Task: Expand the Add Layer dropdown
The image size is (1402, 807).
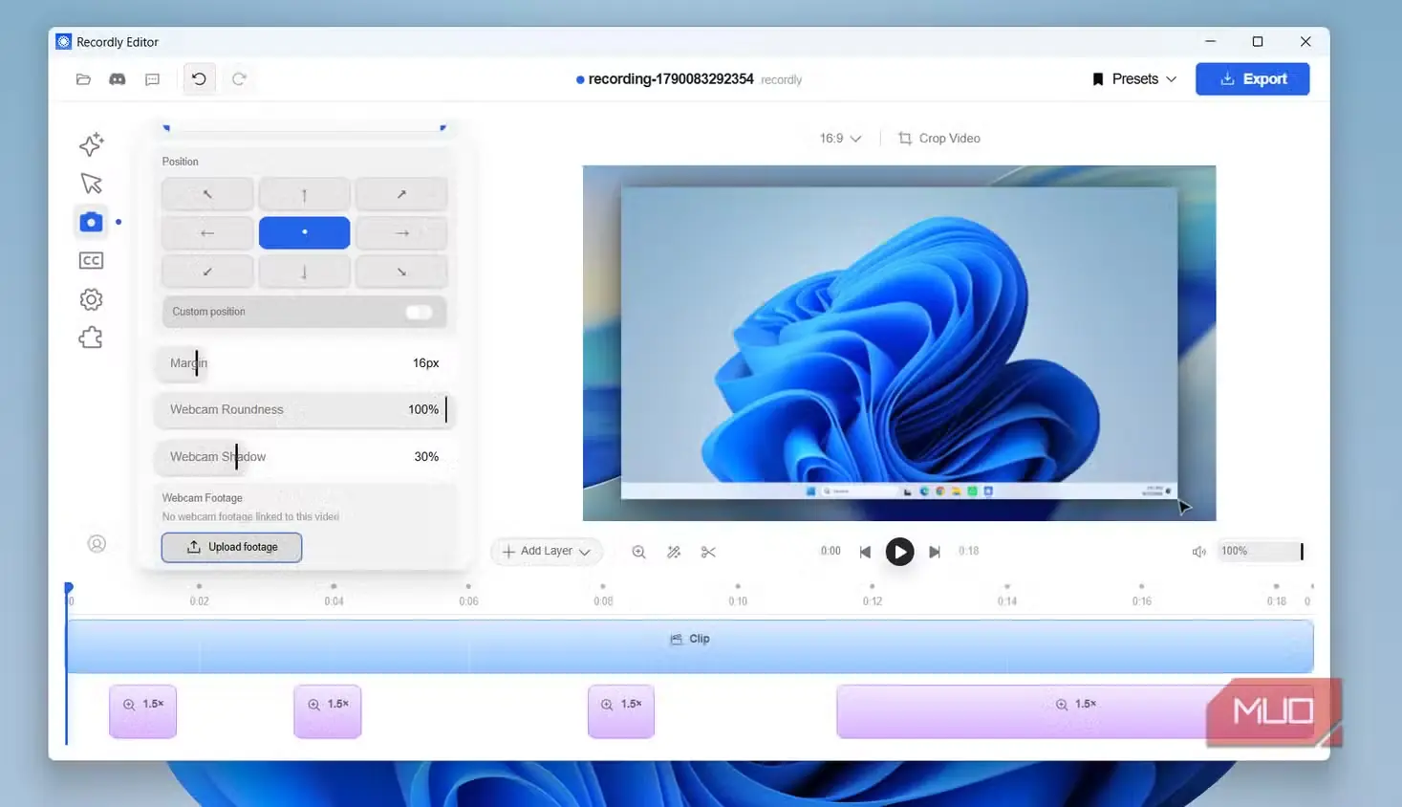Action: 547,552
